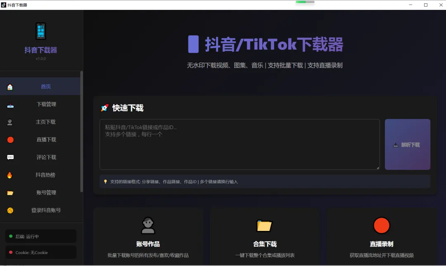Open the 合集下载 card title
The width and height of the screenshot is (446, 266).
coord(265,244)
